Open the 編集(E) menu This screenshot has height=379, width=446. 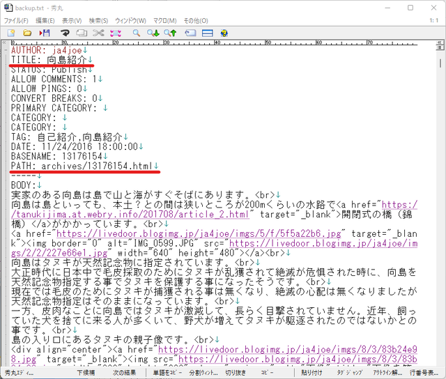click(45, 21)
